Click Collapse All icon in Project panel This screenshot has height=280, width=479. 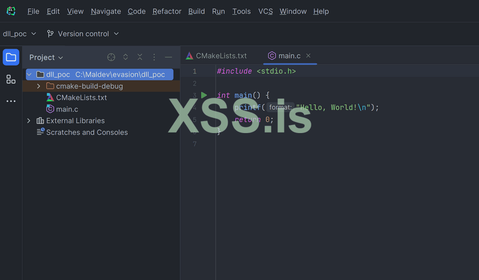point(140,57)
